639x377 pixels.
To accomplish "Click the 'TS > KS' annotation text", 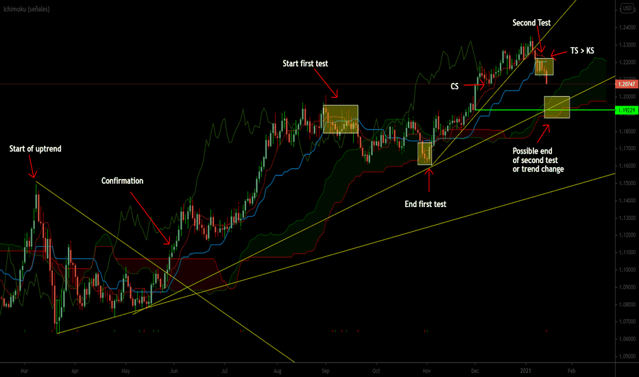I will 582,51.
